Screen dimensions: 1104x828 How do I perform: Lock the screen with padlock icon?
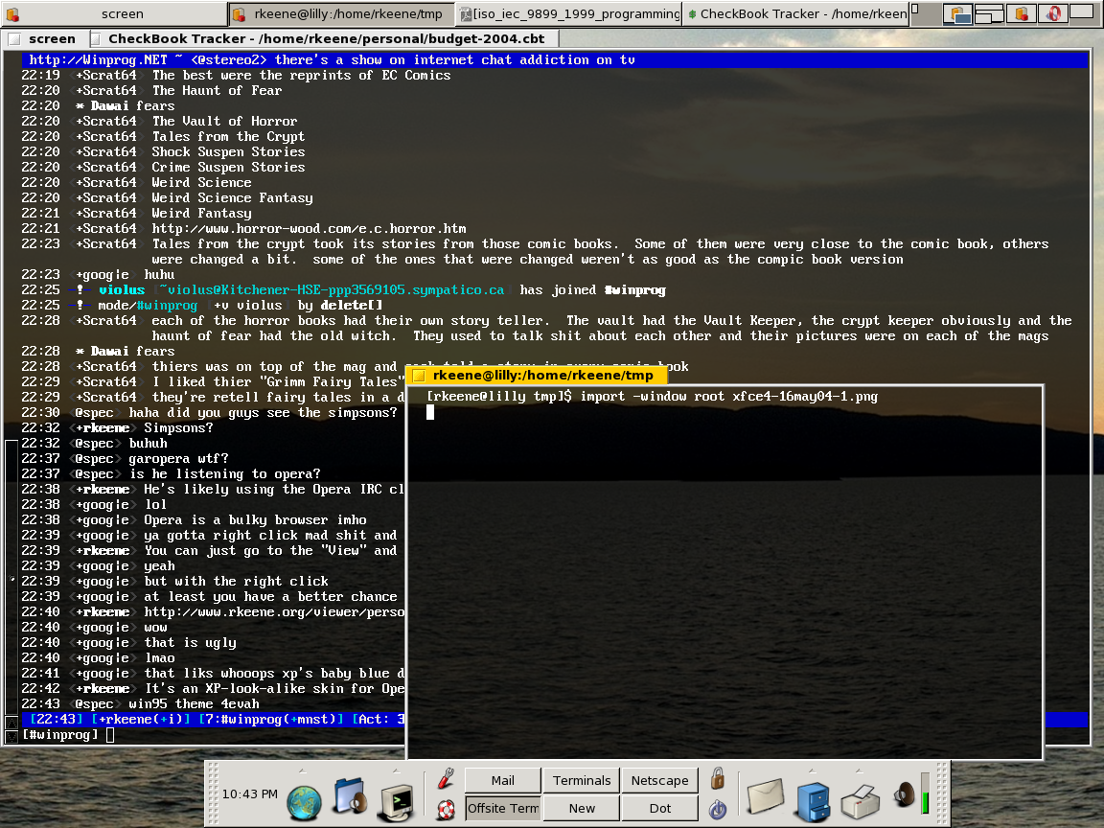pos(718,778)
